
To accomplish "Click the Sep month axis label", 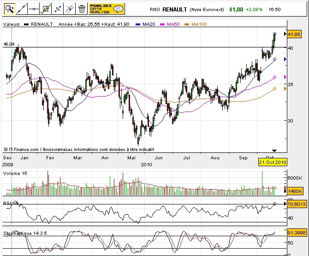I will pos(243,158).
